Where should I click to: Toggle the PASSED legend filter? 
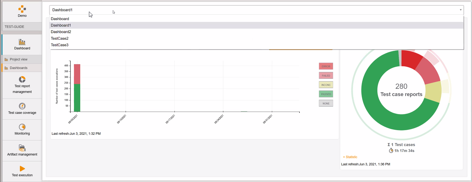[326, 94]
